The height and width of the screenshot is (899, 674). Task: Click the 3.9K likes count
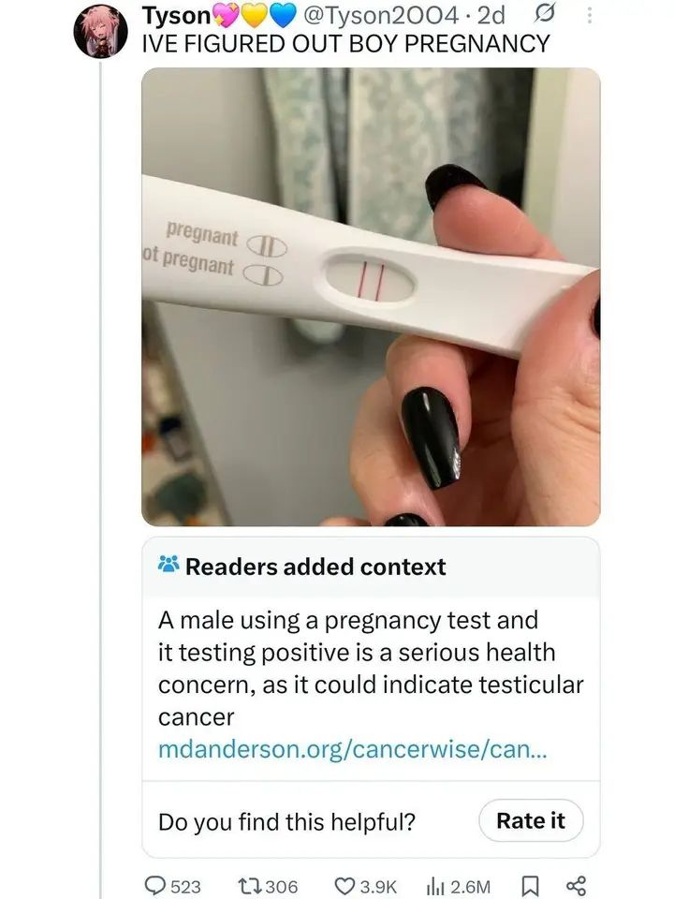tap(378, 887)
